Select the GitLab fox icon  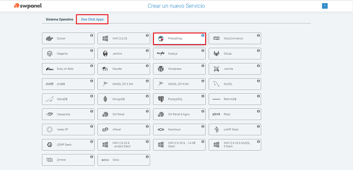coord(217,54)
